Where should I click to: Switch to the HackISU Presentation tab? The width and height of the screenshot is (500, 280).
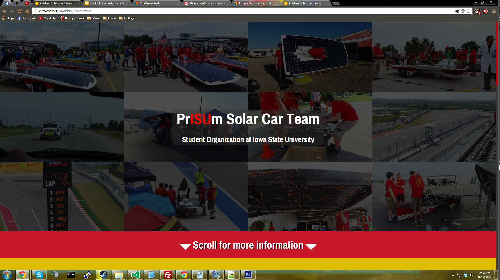coord(107,3)
